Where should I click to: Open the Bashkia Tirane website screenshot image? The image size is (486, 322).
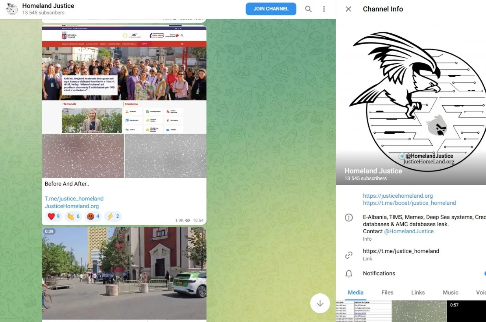(x=124, y=79)
